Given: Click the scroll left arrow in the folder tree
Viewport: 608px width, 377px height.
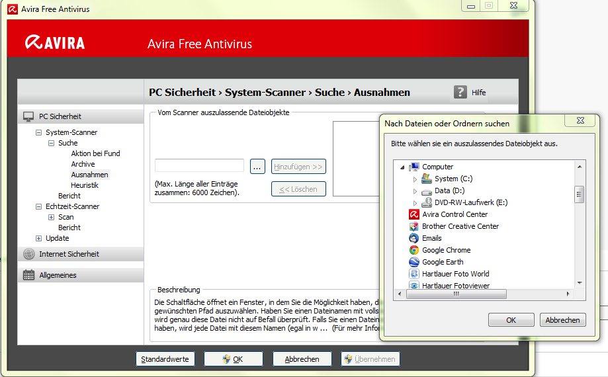Looking at the screenshot, I should click(400, 294).
